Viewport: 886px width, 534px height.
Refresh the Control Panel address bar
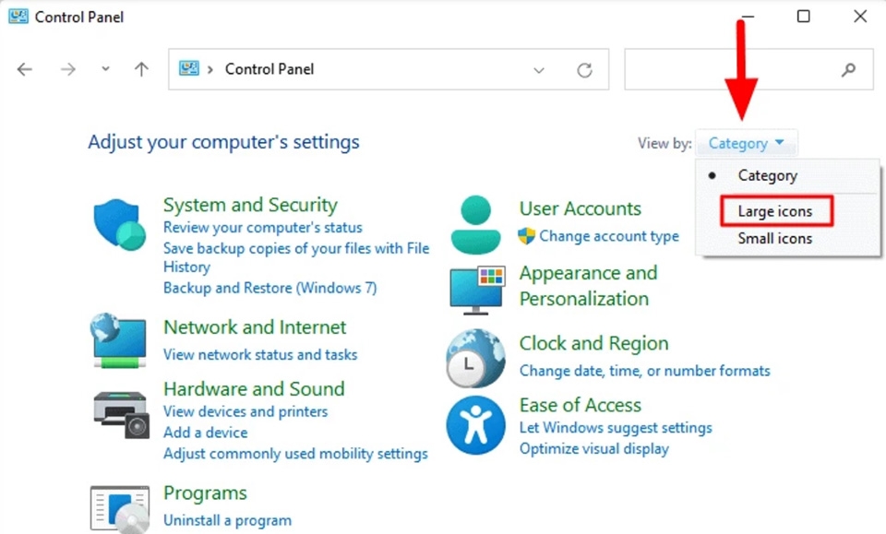[584, 70]
